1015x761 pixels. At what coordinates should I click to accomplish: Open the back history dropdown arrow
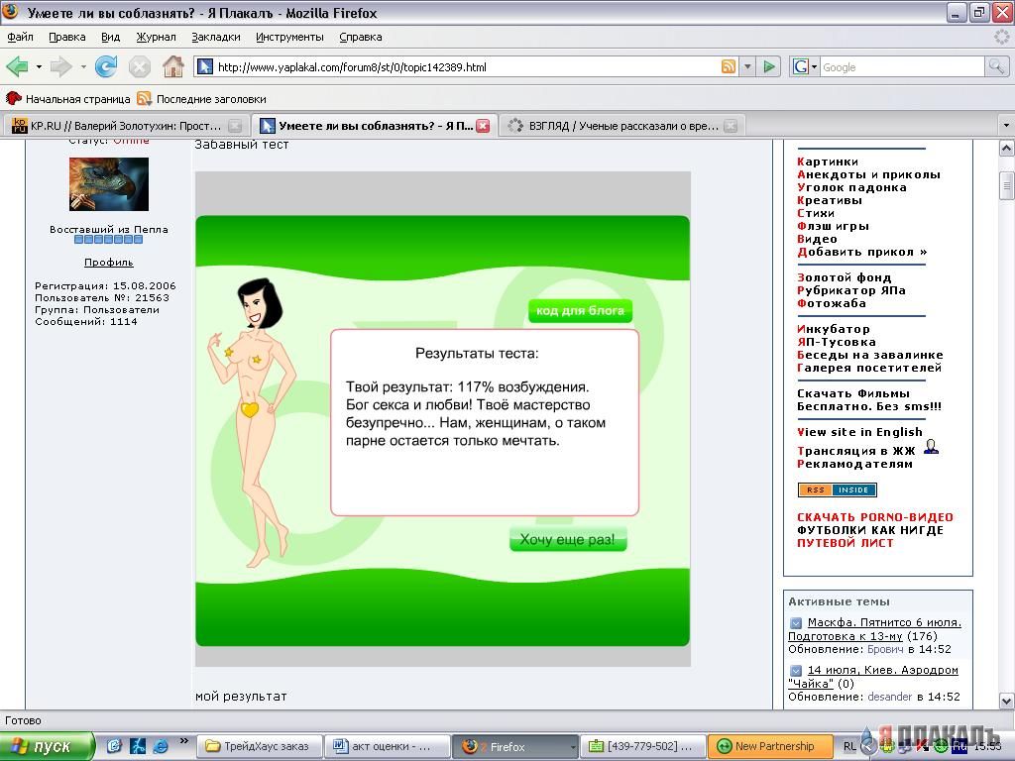[39, 66]
